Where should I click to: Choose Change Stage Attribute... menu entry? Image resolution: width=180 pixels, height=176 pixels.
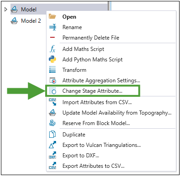click(x=93, y=91)
